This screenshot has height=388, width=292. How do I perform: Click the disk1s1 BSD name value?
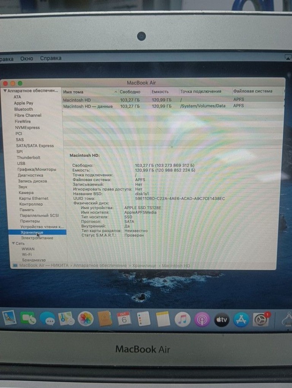click(x=142, y=194)
